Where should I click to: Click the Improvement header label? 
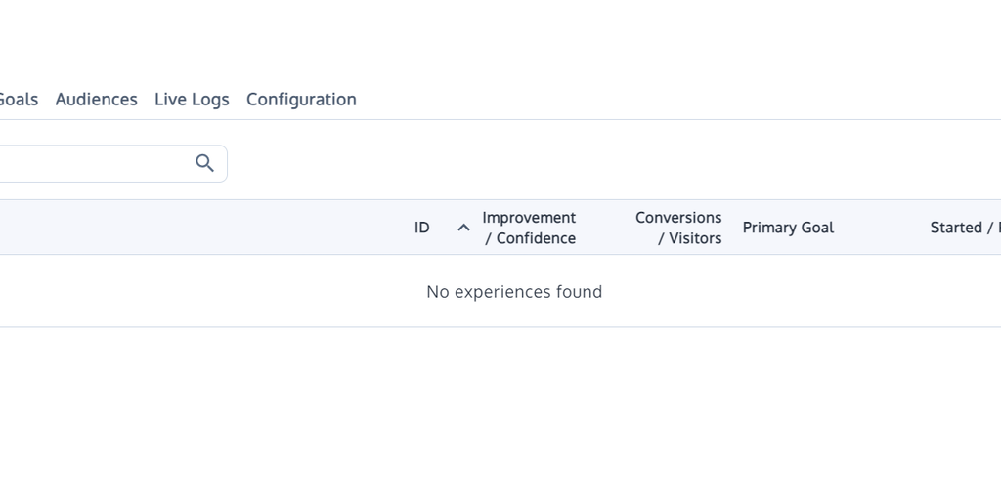pos(529,218)
